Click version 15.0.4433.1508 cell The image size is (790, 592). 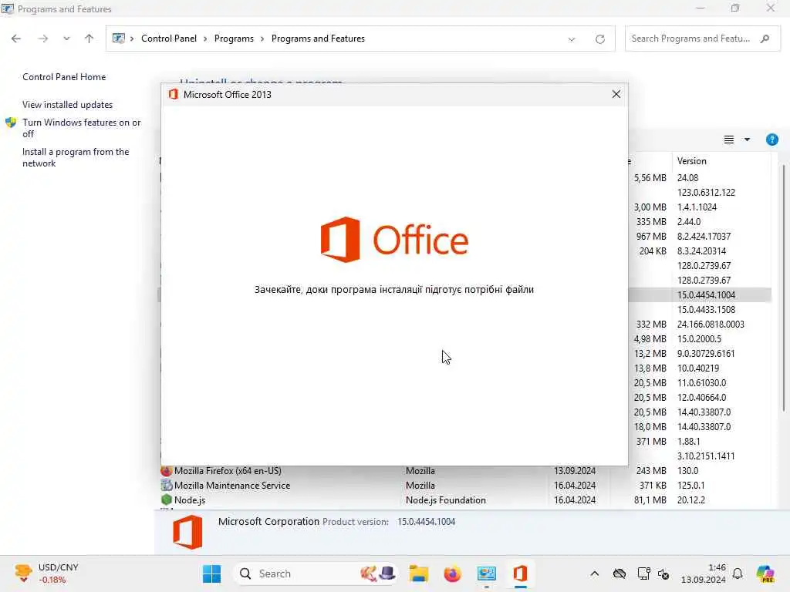pyautogui.click(x=706, y=310)
